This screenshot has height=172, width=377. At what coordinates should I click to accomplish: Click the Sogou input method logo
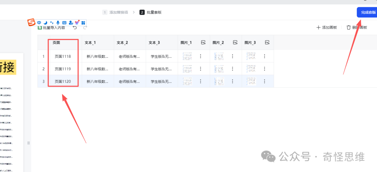pos(31,22)
